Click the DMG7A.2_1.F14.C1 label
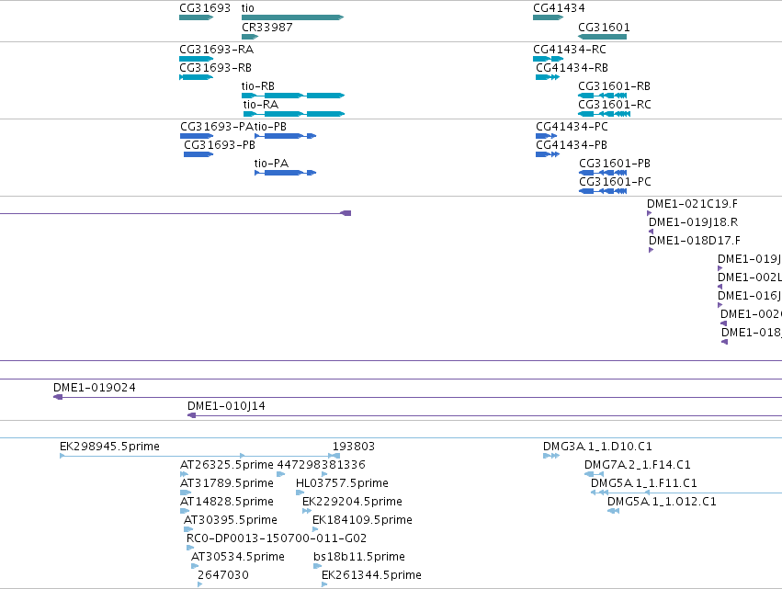 click(638, 465)
